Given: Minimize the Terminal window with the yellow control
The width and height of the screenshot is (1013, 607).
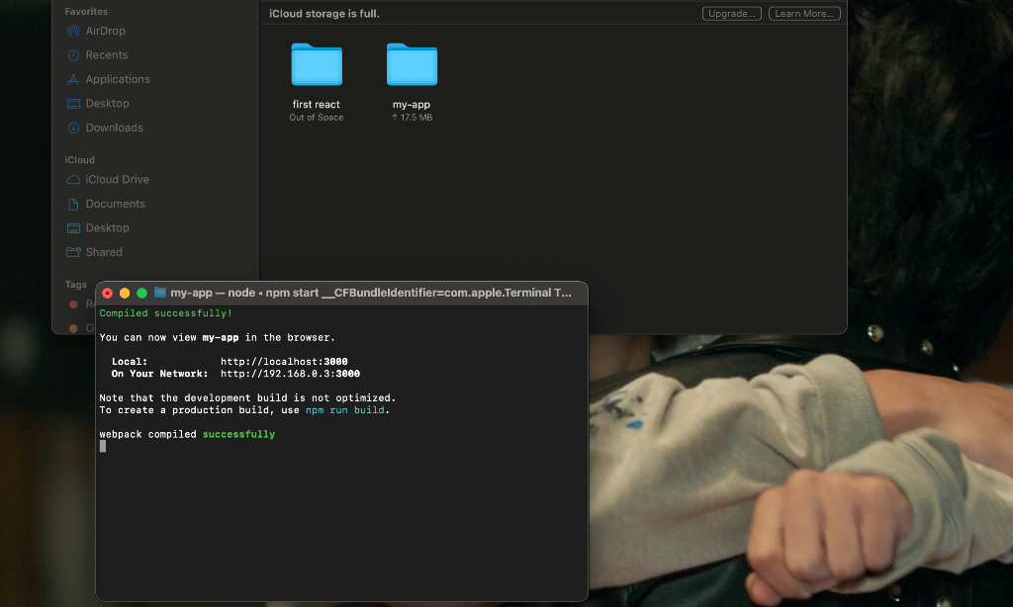Looking at the screenshot, I should pos(123,293).
